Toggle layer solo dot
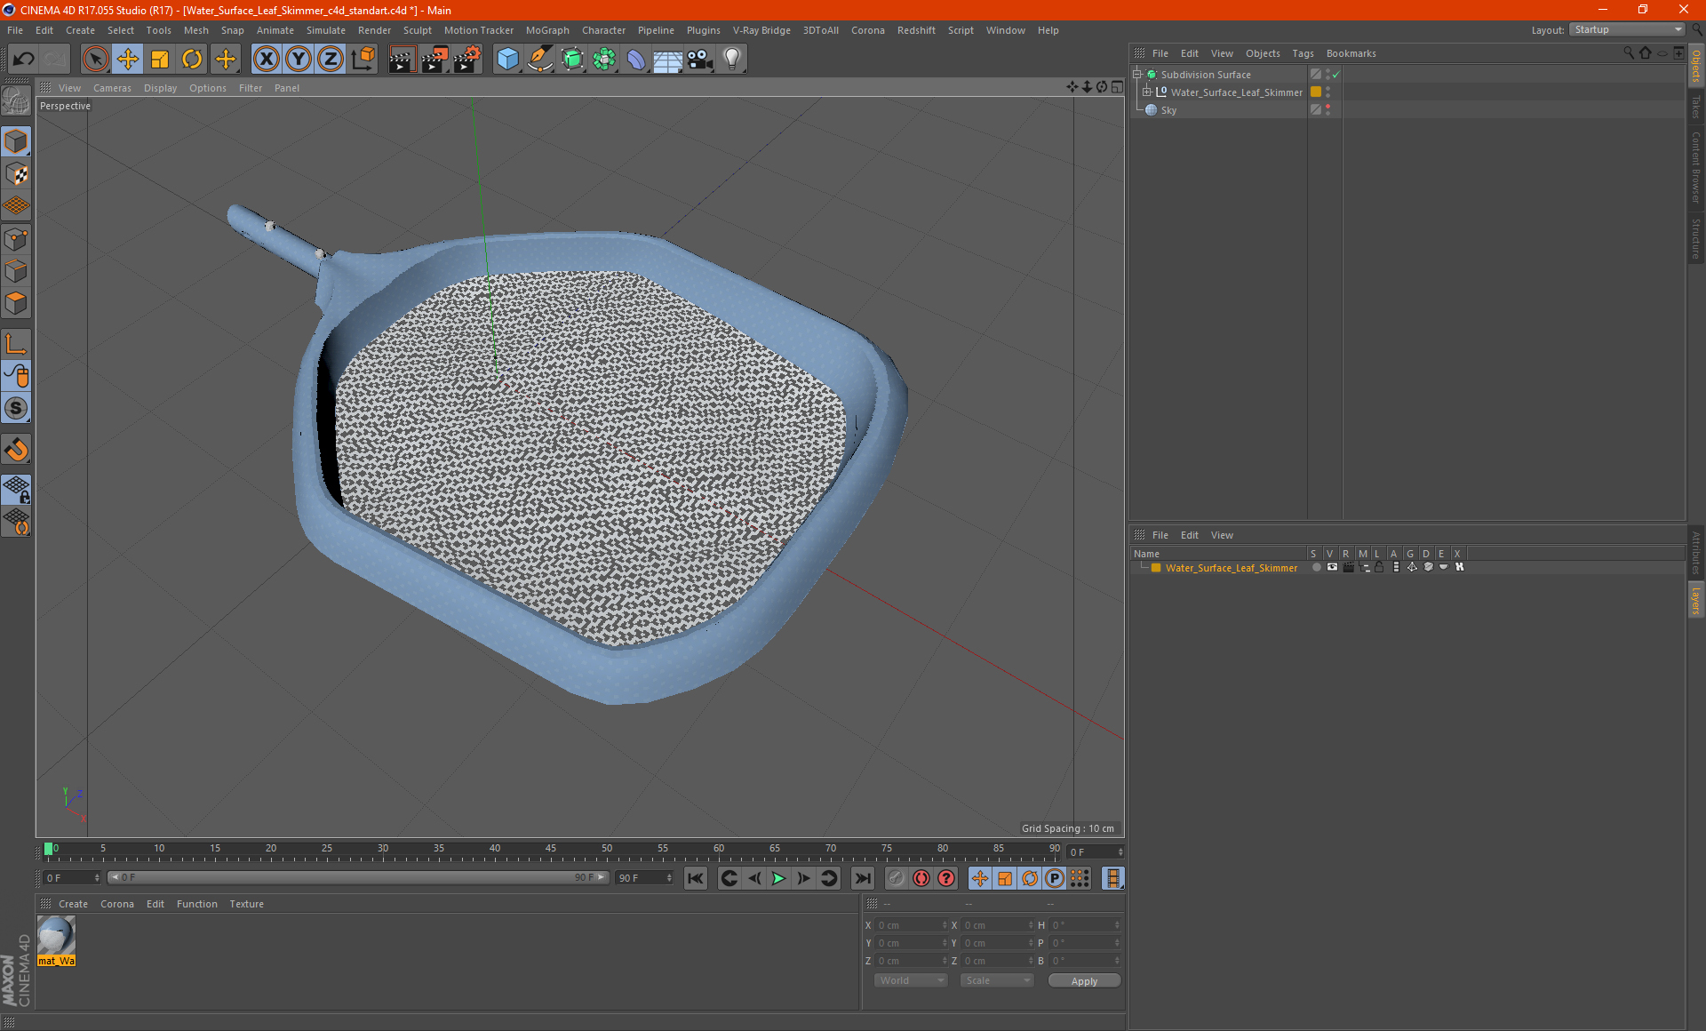The image size is (1706, 1031). (x=1316, y=567)
